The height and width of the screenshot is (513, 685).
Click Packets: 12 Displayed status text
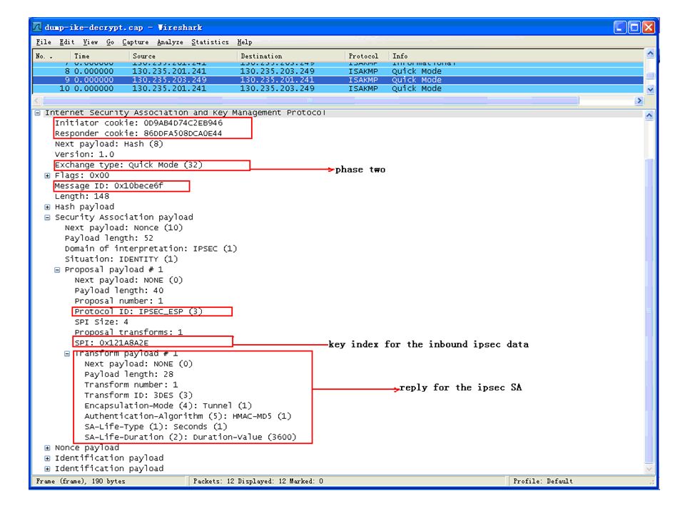tap(258, 481)
